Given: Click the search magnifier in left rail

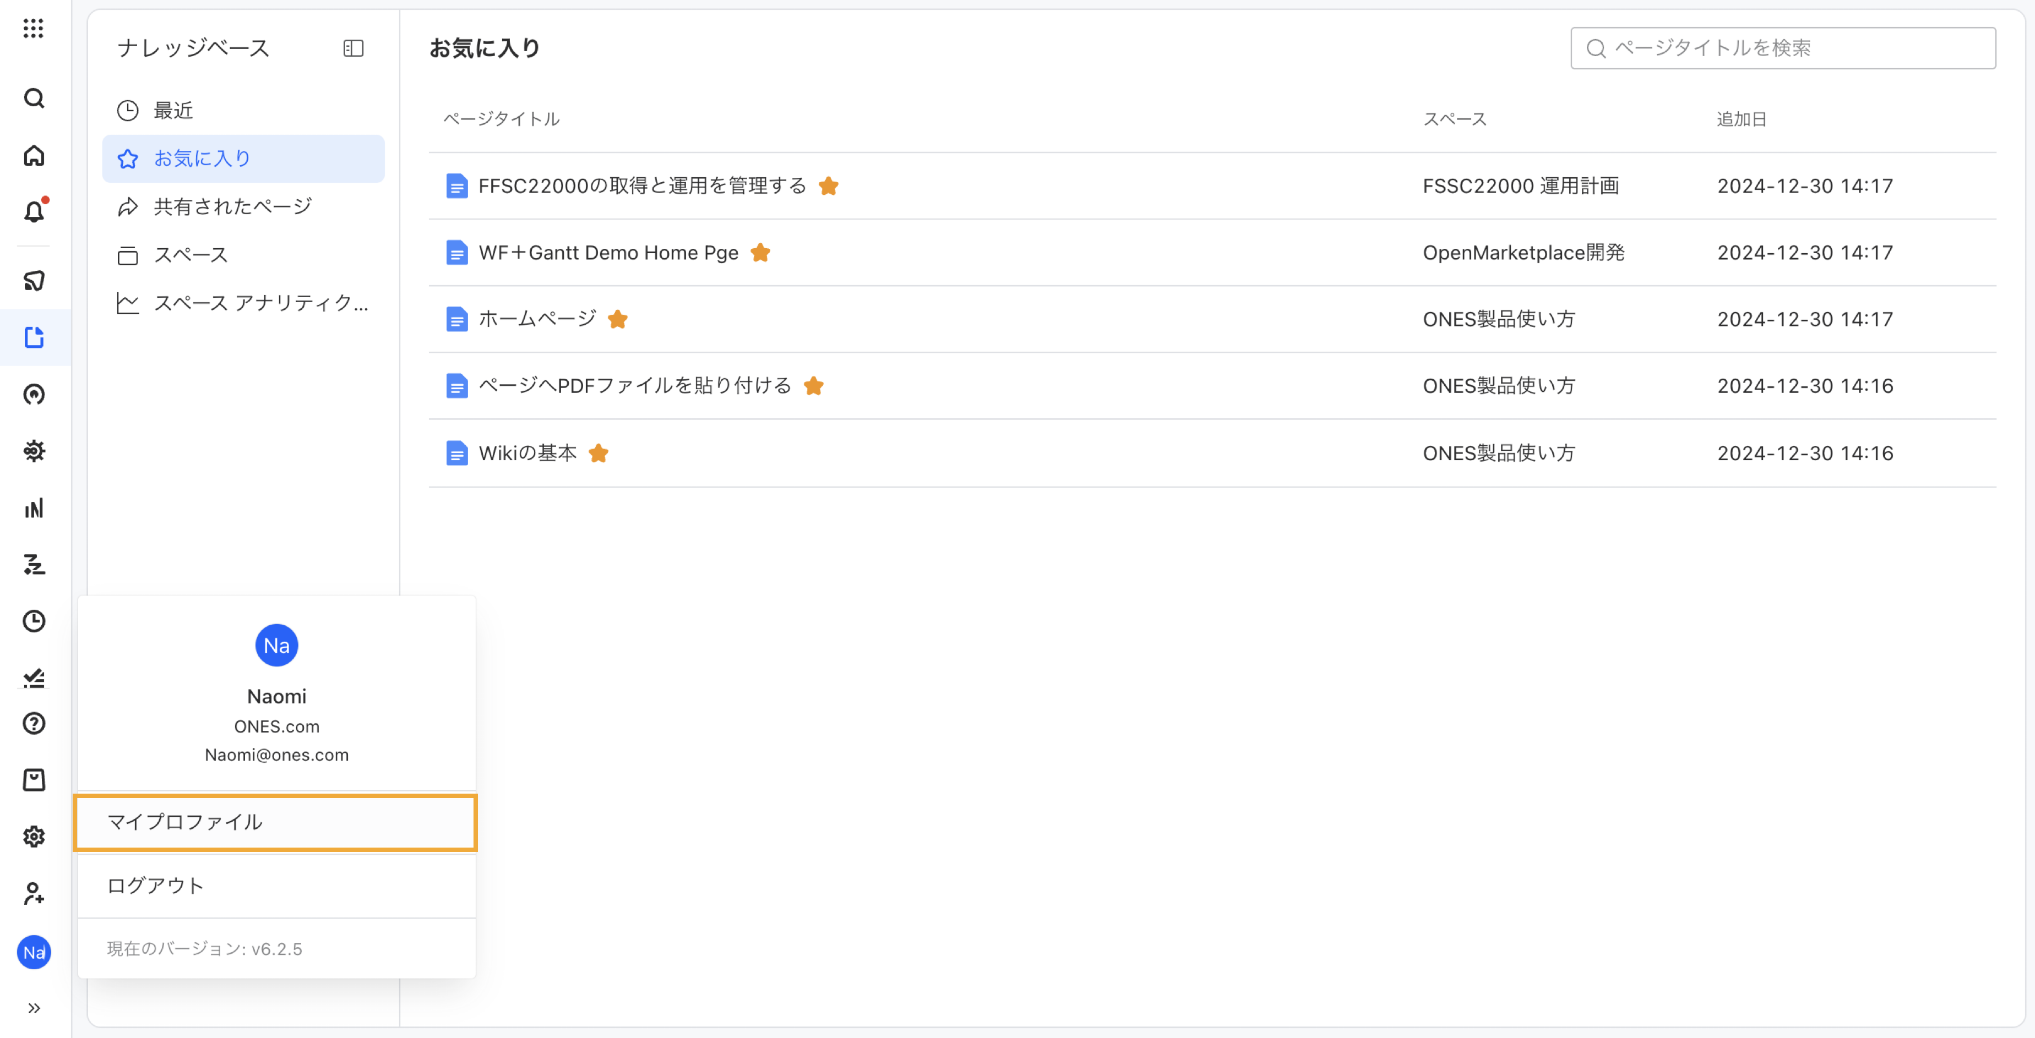Looking at the screenshot, I should click(x=33, y=98).
